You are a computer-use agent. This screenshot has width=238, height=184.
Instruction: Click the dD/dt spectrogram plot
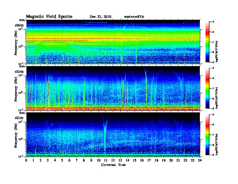point(113,88)
